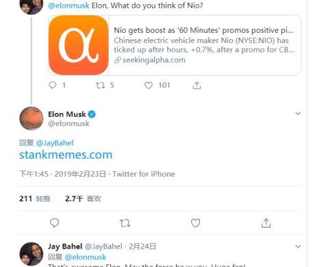Like the tweet with 101 likes

[x=149, y=86]
